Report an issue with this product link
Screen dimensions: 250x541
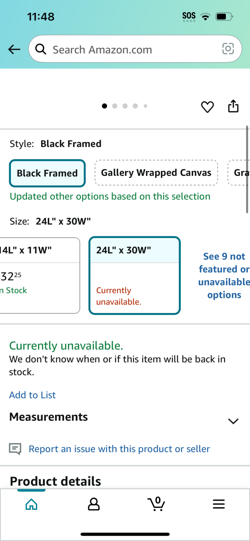119,449
